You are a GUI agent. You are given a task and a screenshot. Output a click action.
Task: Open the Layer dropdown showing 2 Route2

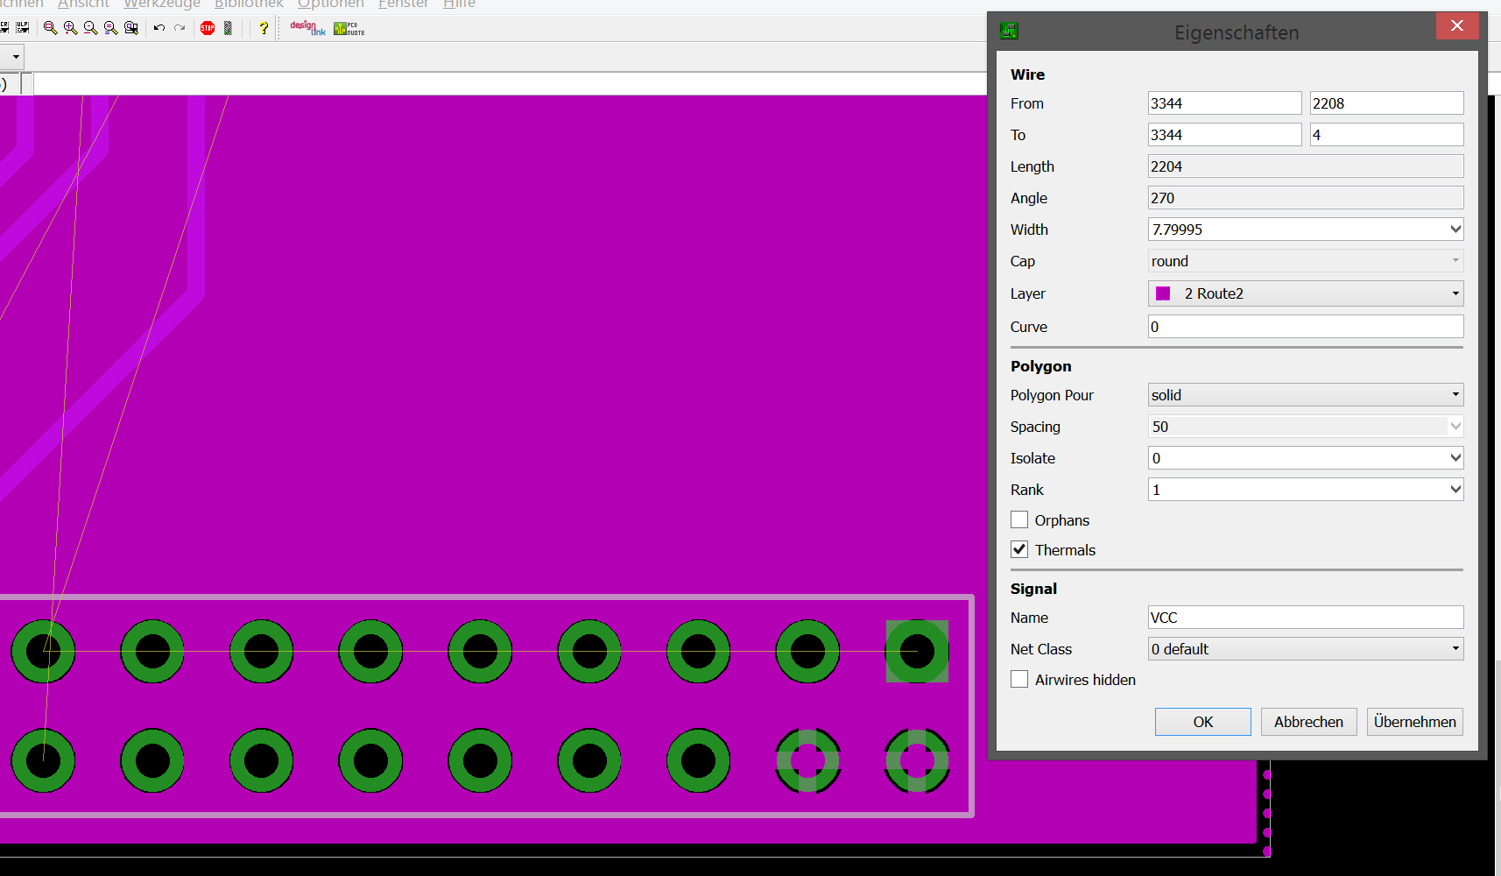coord(1306,293)
